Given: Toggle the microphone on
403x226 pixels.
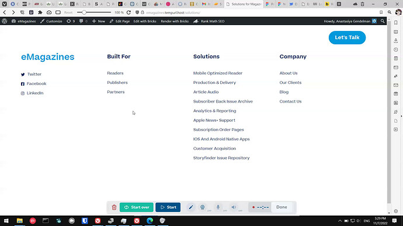Looking at the screenshot, I should (x=218, y=207).
